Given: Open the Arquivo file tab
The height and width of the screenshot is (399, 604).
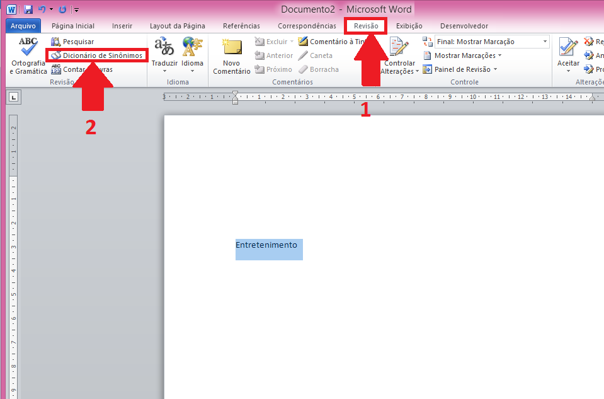Looking at the screenshot, I should pos(23,26).
